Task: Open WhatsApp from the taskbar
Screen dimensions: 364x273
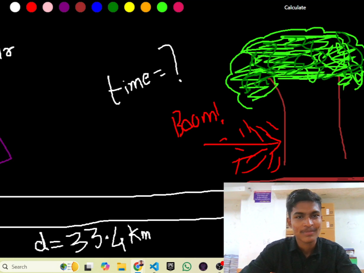Action: pos(187,267)
